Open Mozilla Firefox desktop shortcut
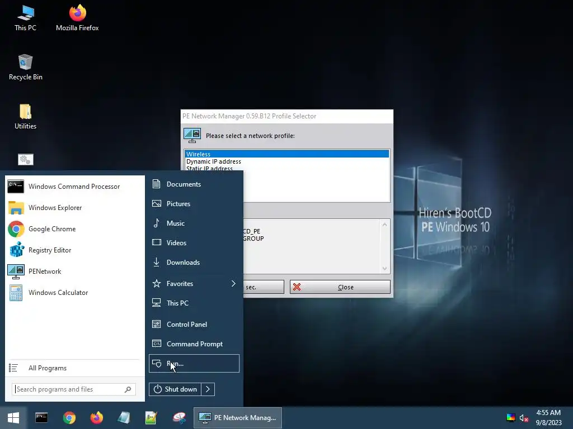The image size is (573, 429). tap(77, 18)
